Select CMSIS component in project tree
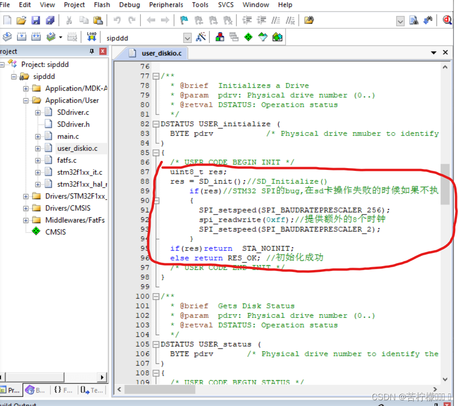The image size is (458, 406). click(56, 232)
